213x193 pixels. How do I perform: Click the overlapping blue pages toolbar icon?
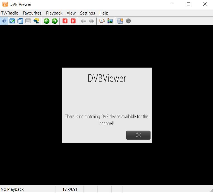20,21
